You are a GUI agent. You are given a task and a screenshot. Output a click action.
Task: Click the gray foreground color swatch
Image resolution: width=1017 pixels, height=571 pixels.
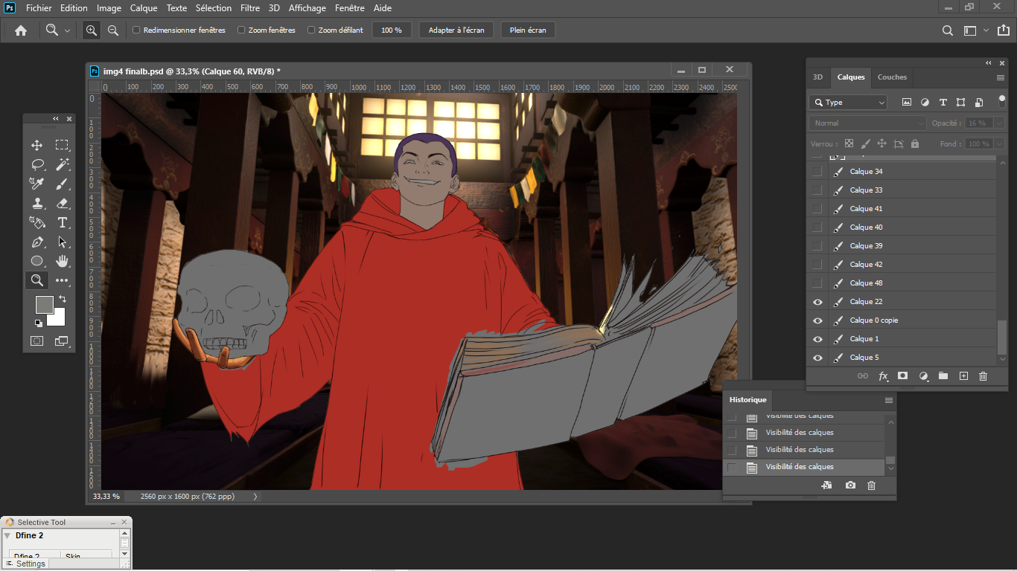pos(44,304)
